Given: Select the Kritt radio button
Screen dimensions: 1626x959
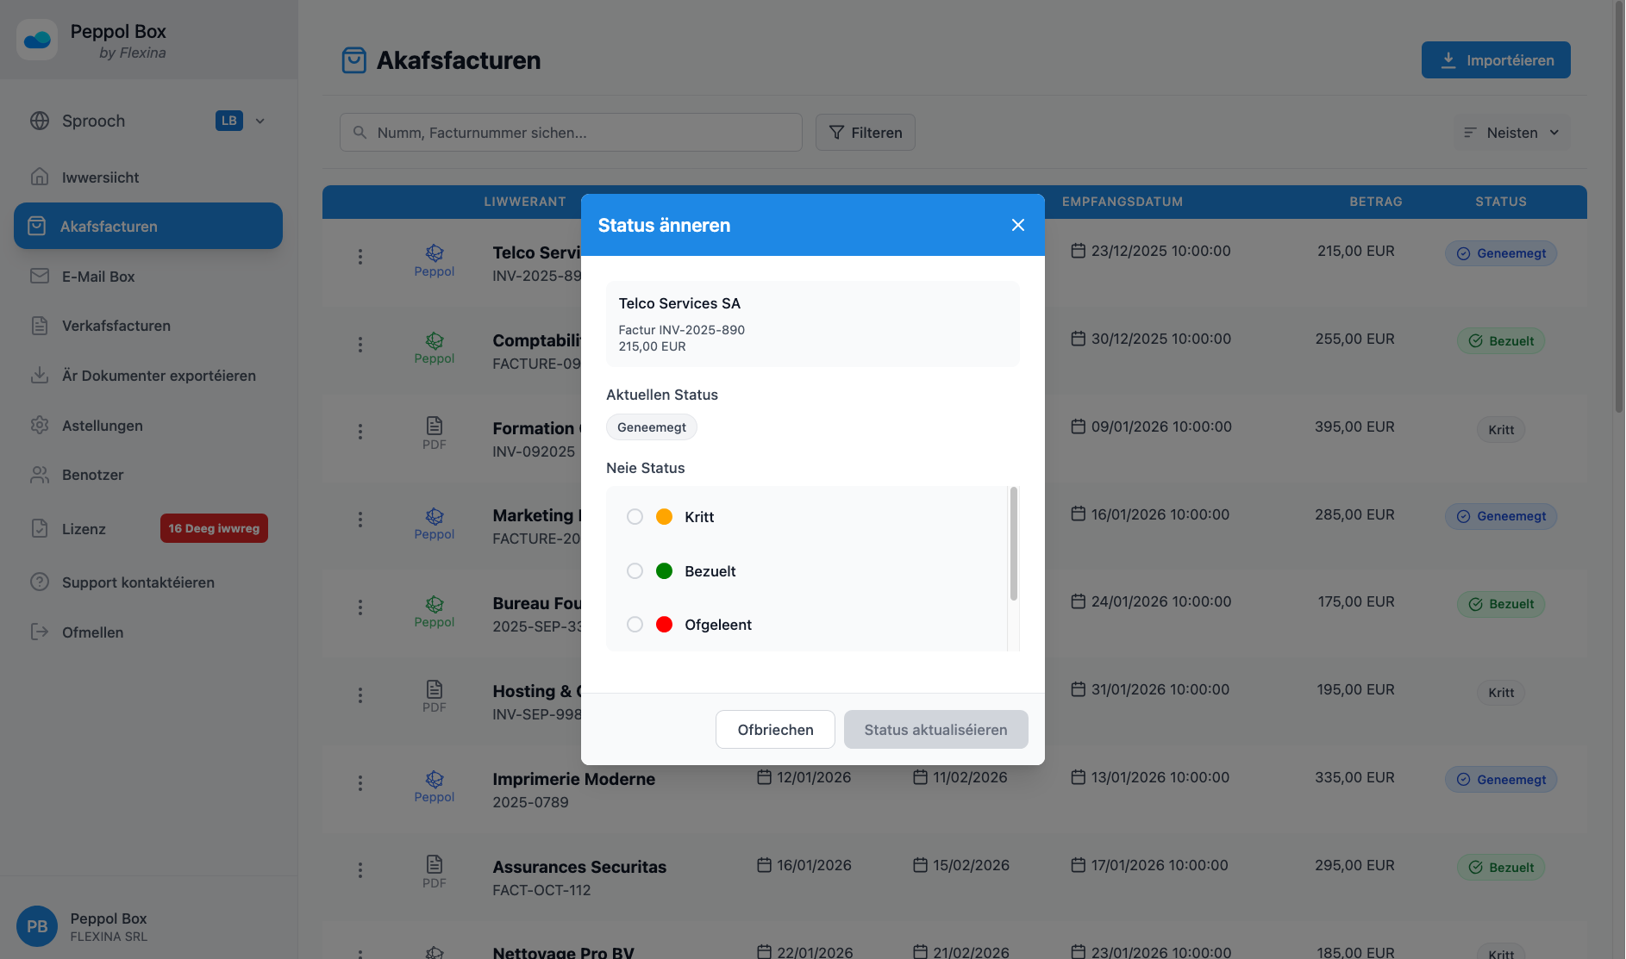Looking at the screenshot, I should [x=635, y=517].
